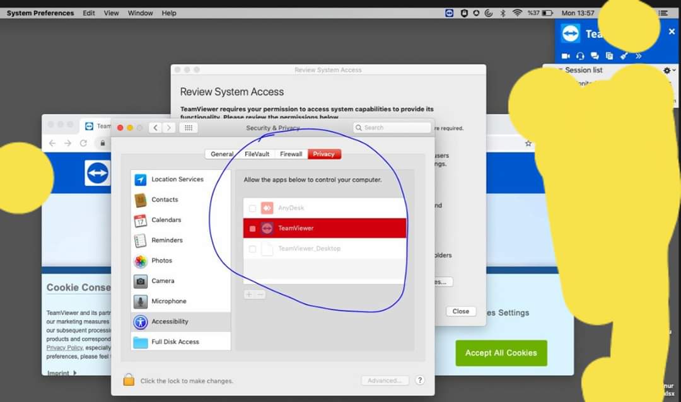The width and height of the screenshot is (681, 402).
Task: Select Calendars in privacy list
Action: tap(181, 220)
